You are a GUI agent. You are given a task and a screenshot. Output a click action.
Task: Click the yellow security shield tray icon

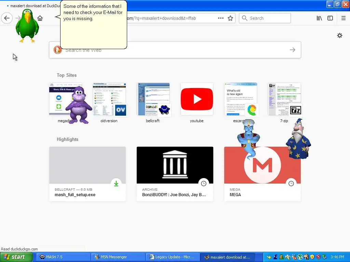click(312, 257)
